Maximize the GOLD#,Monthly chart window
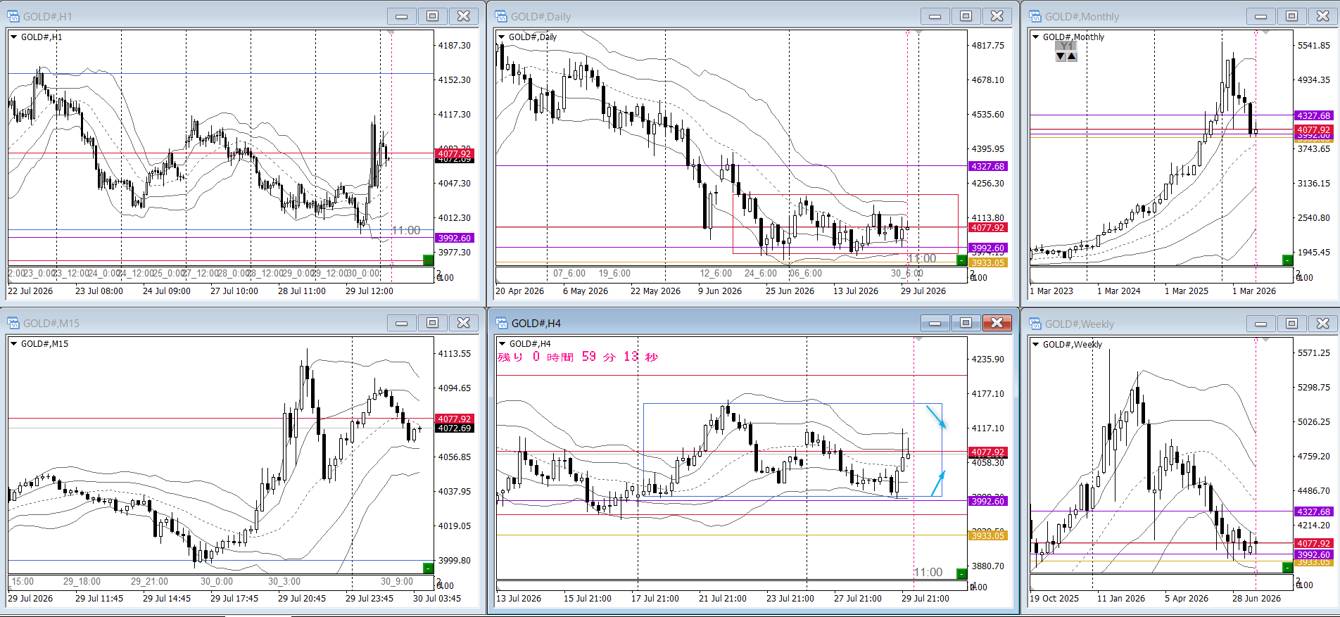 tap(1291, 16)
